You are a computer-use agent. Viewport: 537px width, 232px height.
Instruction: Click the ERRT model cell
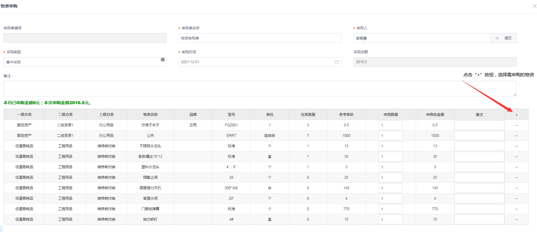point(231,136)
